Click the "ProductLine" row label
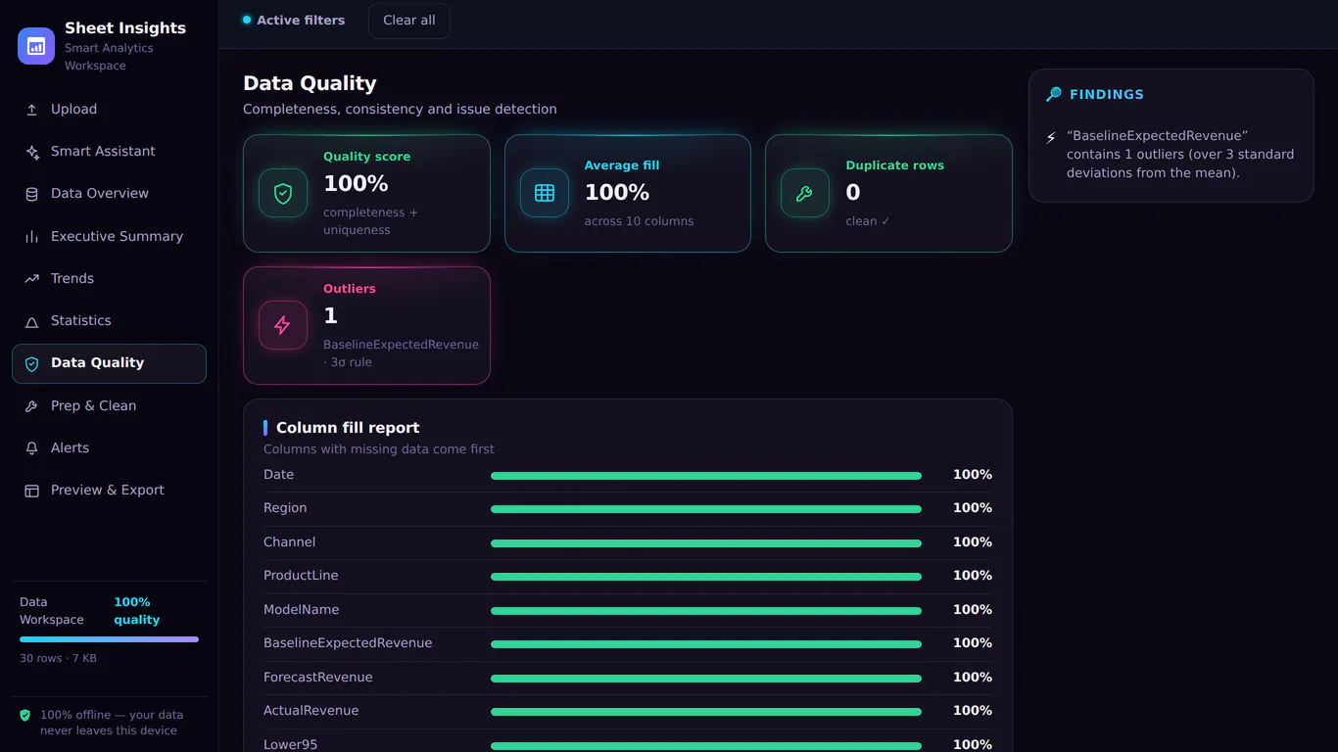This screenshot has width=1338, height=752. coord(301,576)
